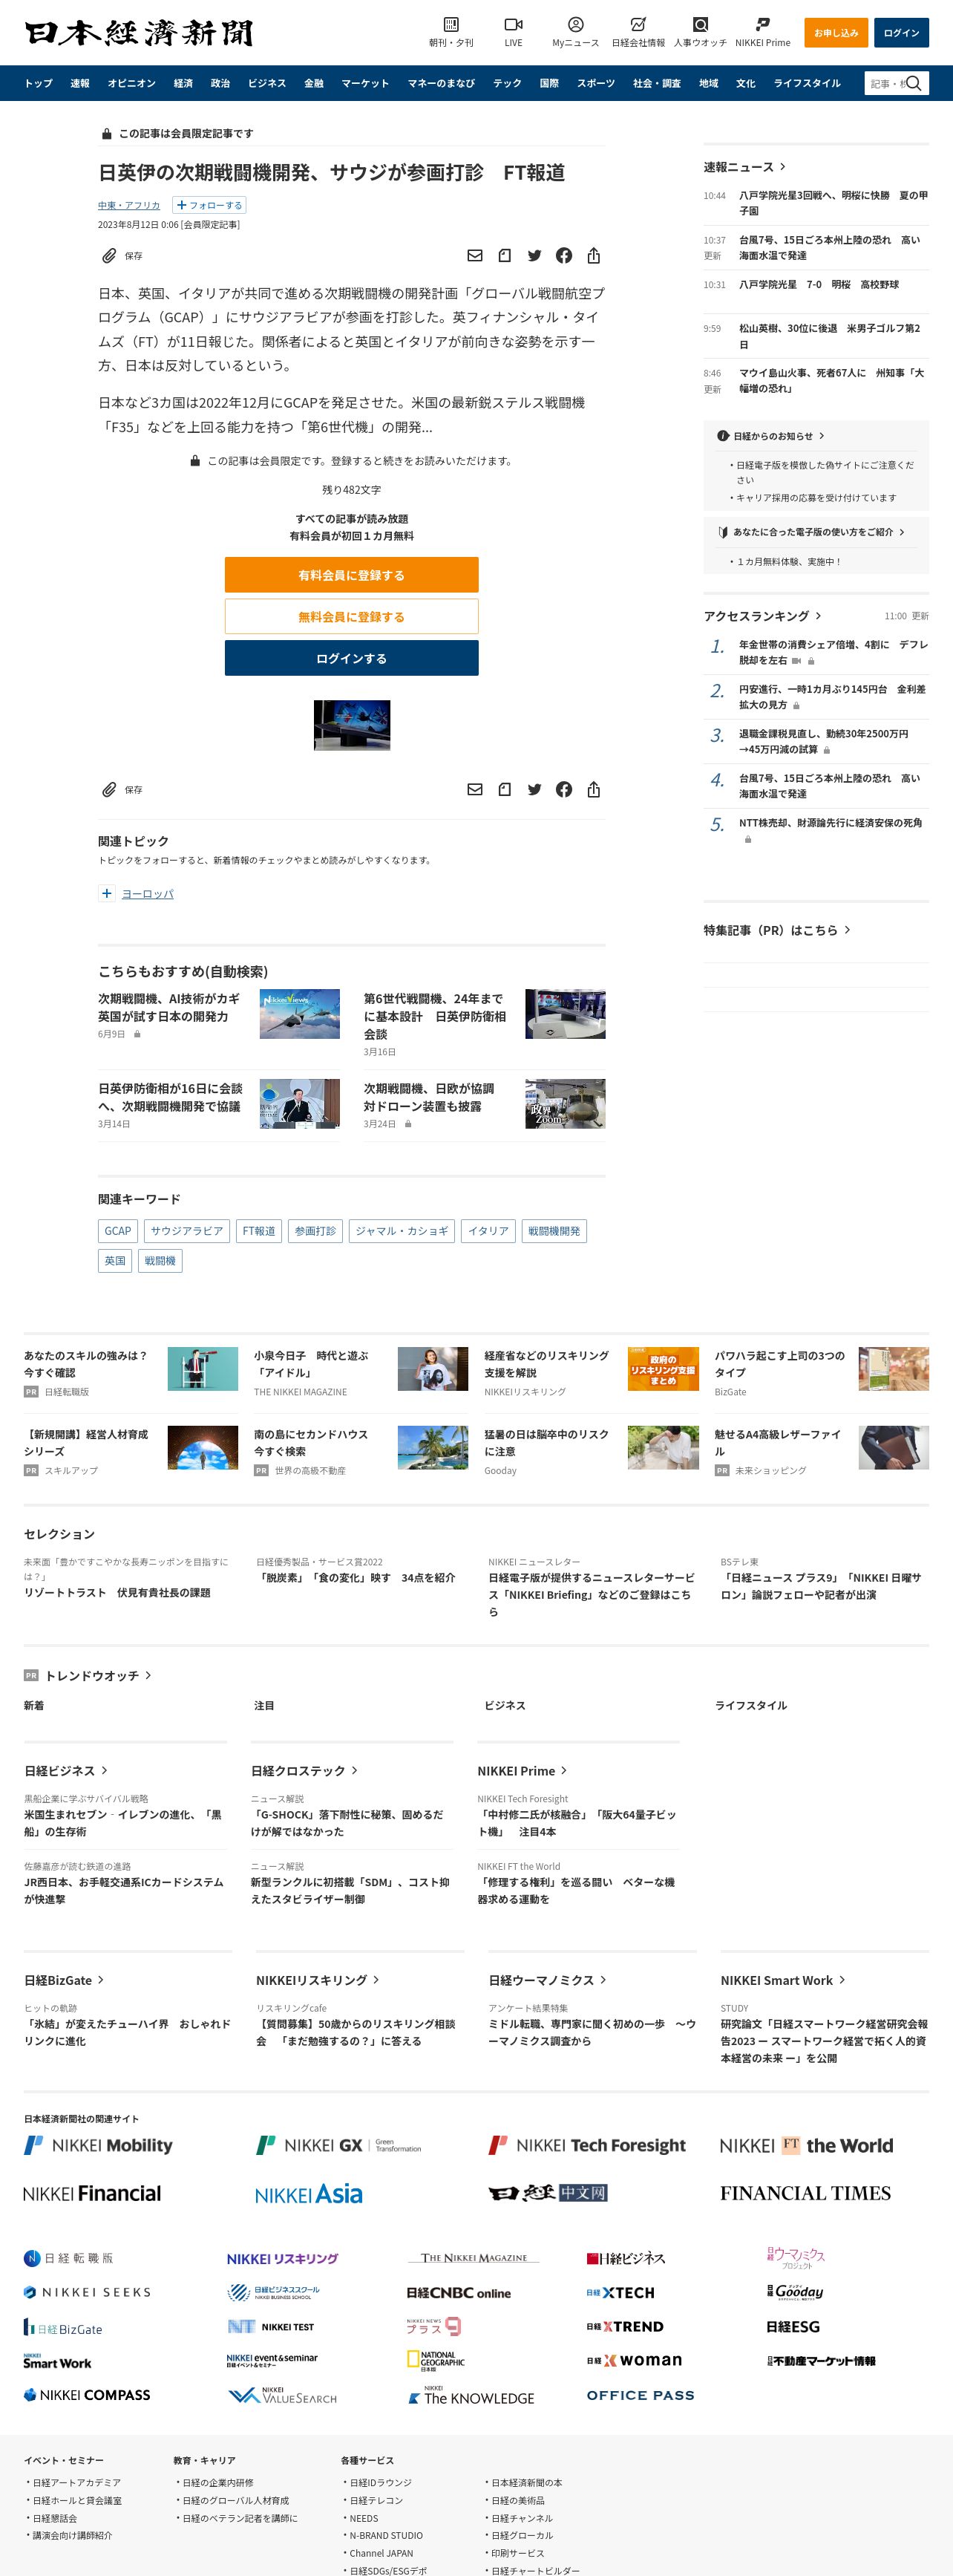
Task: Click the header ログイン button
Action: click(x=901, y=33)
